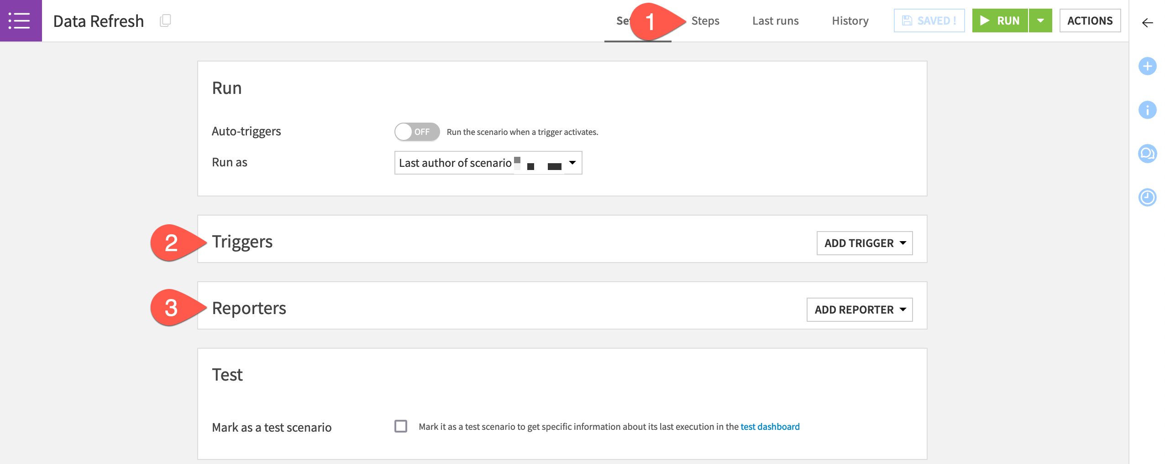Open the Run as user dropdown
Image resolution: width=1165 pixels, height=464 pixels.
(x=488, y=163)
